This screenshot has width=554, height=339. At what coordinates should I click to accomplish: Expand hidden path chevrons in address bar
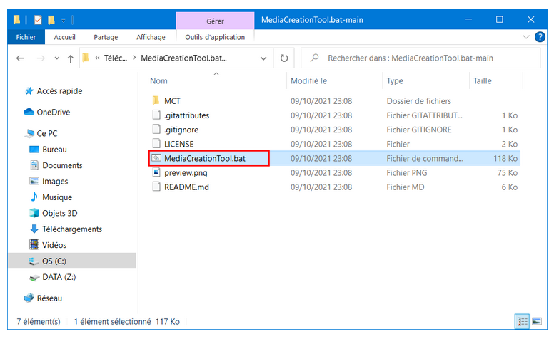[x=97, y=58]
